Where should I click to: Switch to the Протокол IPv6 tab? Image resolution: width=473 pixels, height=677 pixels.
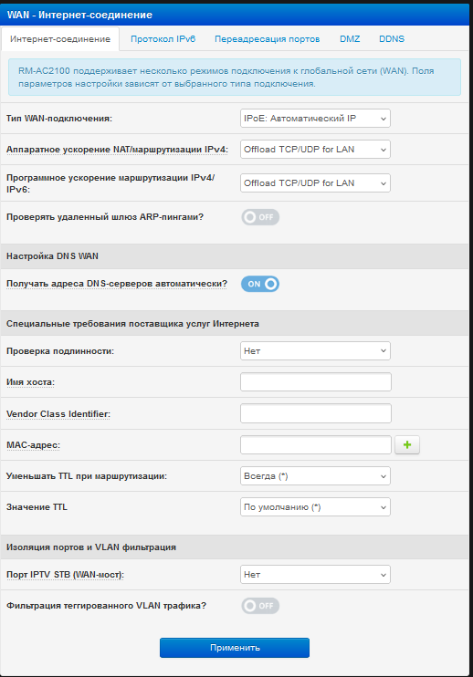coord(163,39)
